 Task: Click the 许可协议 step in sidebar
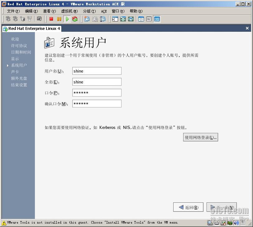[19, 46]
